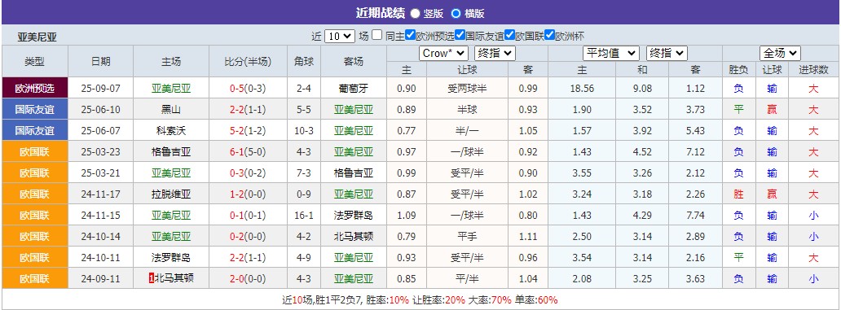Screen dimensions: 841x310
Task: Click the 2-0(0-0) score
Action: tap(247, 279)
